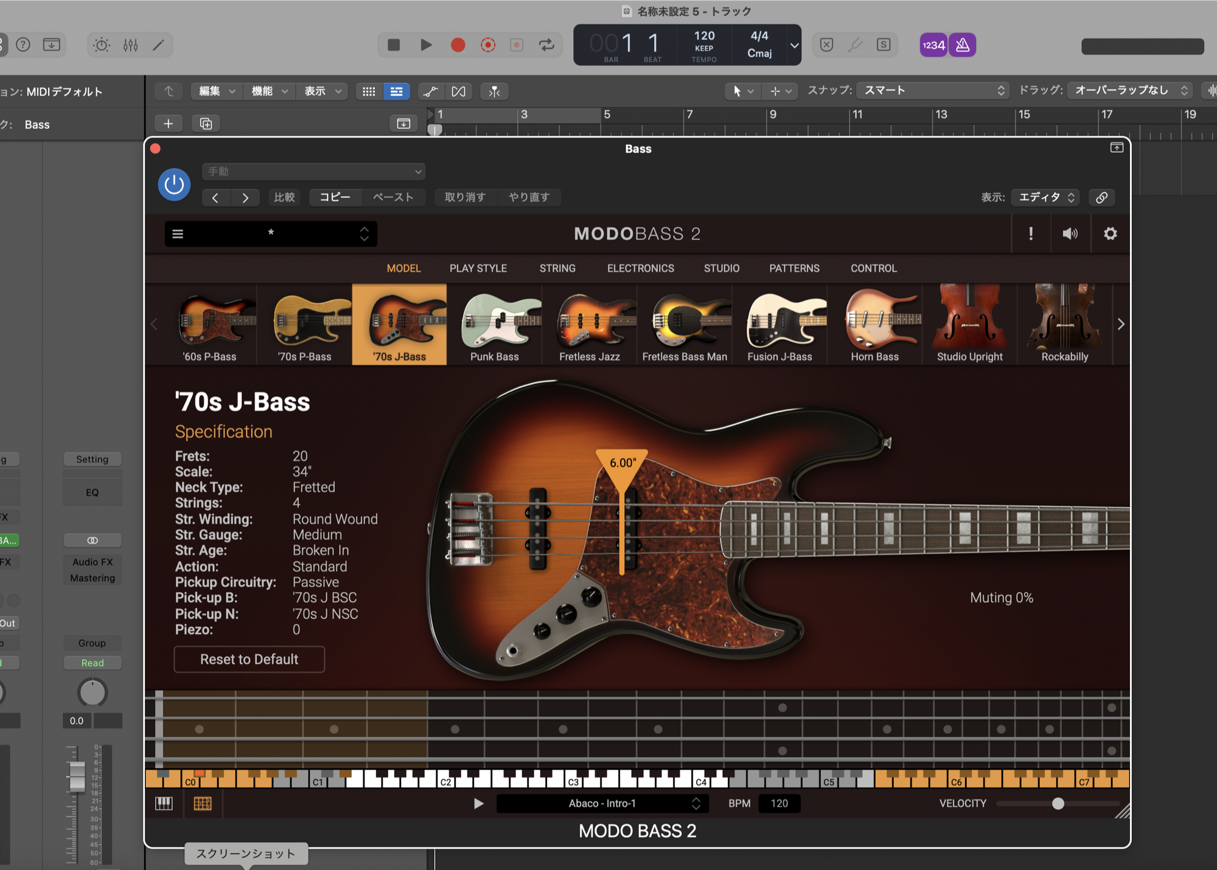Switch to the PATTERNS tab
Image resolution: width=1217 pixels, height=870 pixels.
pos(794,268)
